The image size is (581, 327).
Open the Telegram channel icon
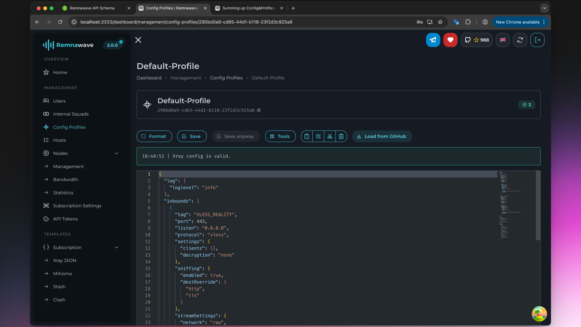click(x=433, y=40)
